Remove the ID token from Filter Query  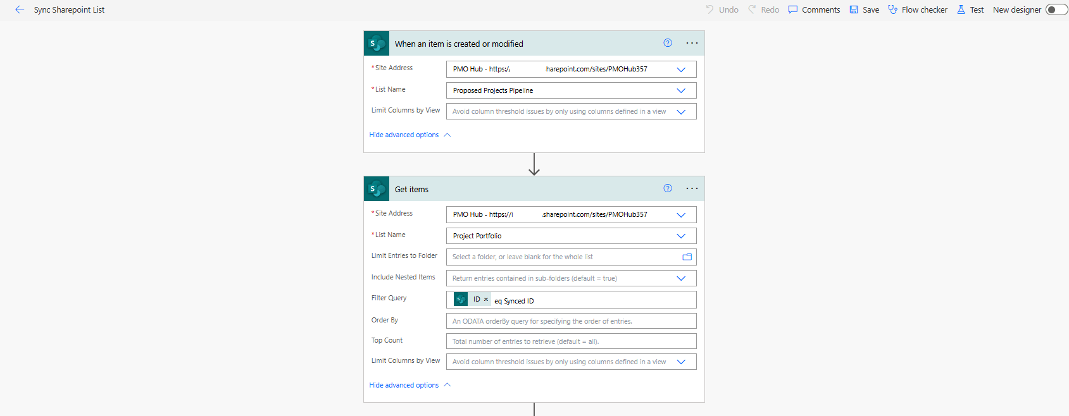click(486, 300)
